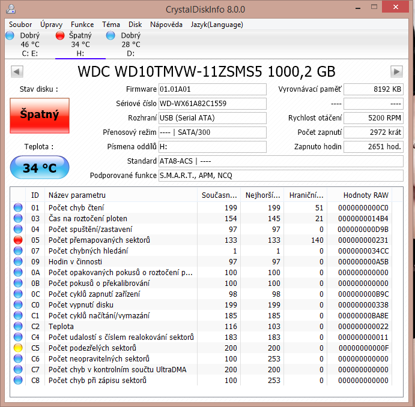Image resolution: width=415 pixels, height=407 pixels.
Task: Open the Nápověda menu
Action: tap(166, 25)
